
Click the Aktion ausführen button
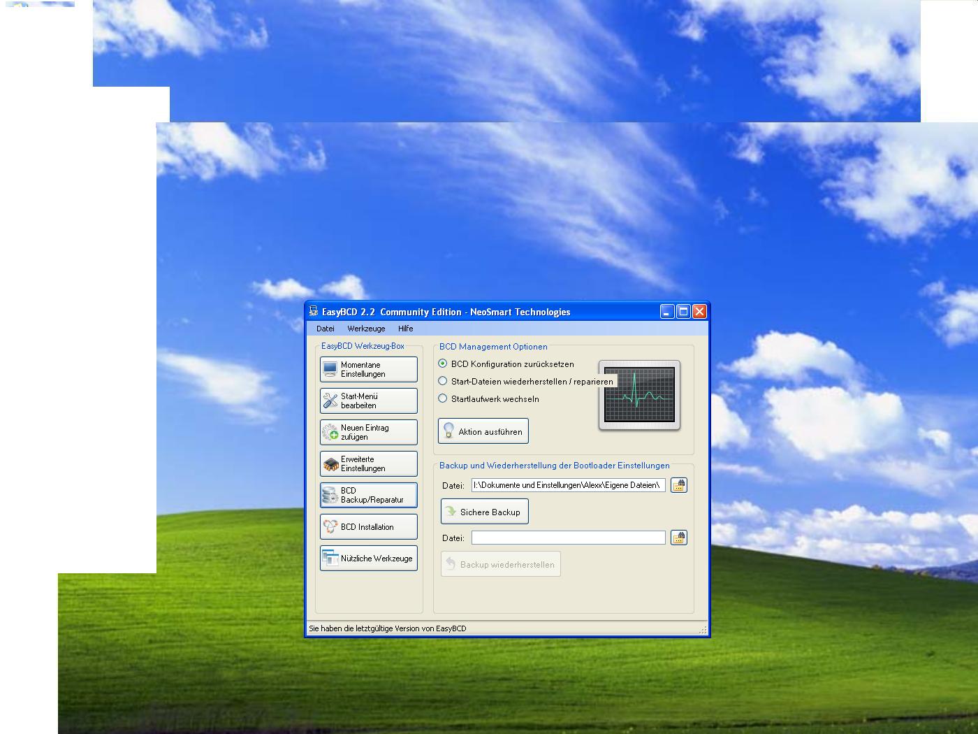pyautogui.click(x=483, y=431)
